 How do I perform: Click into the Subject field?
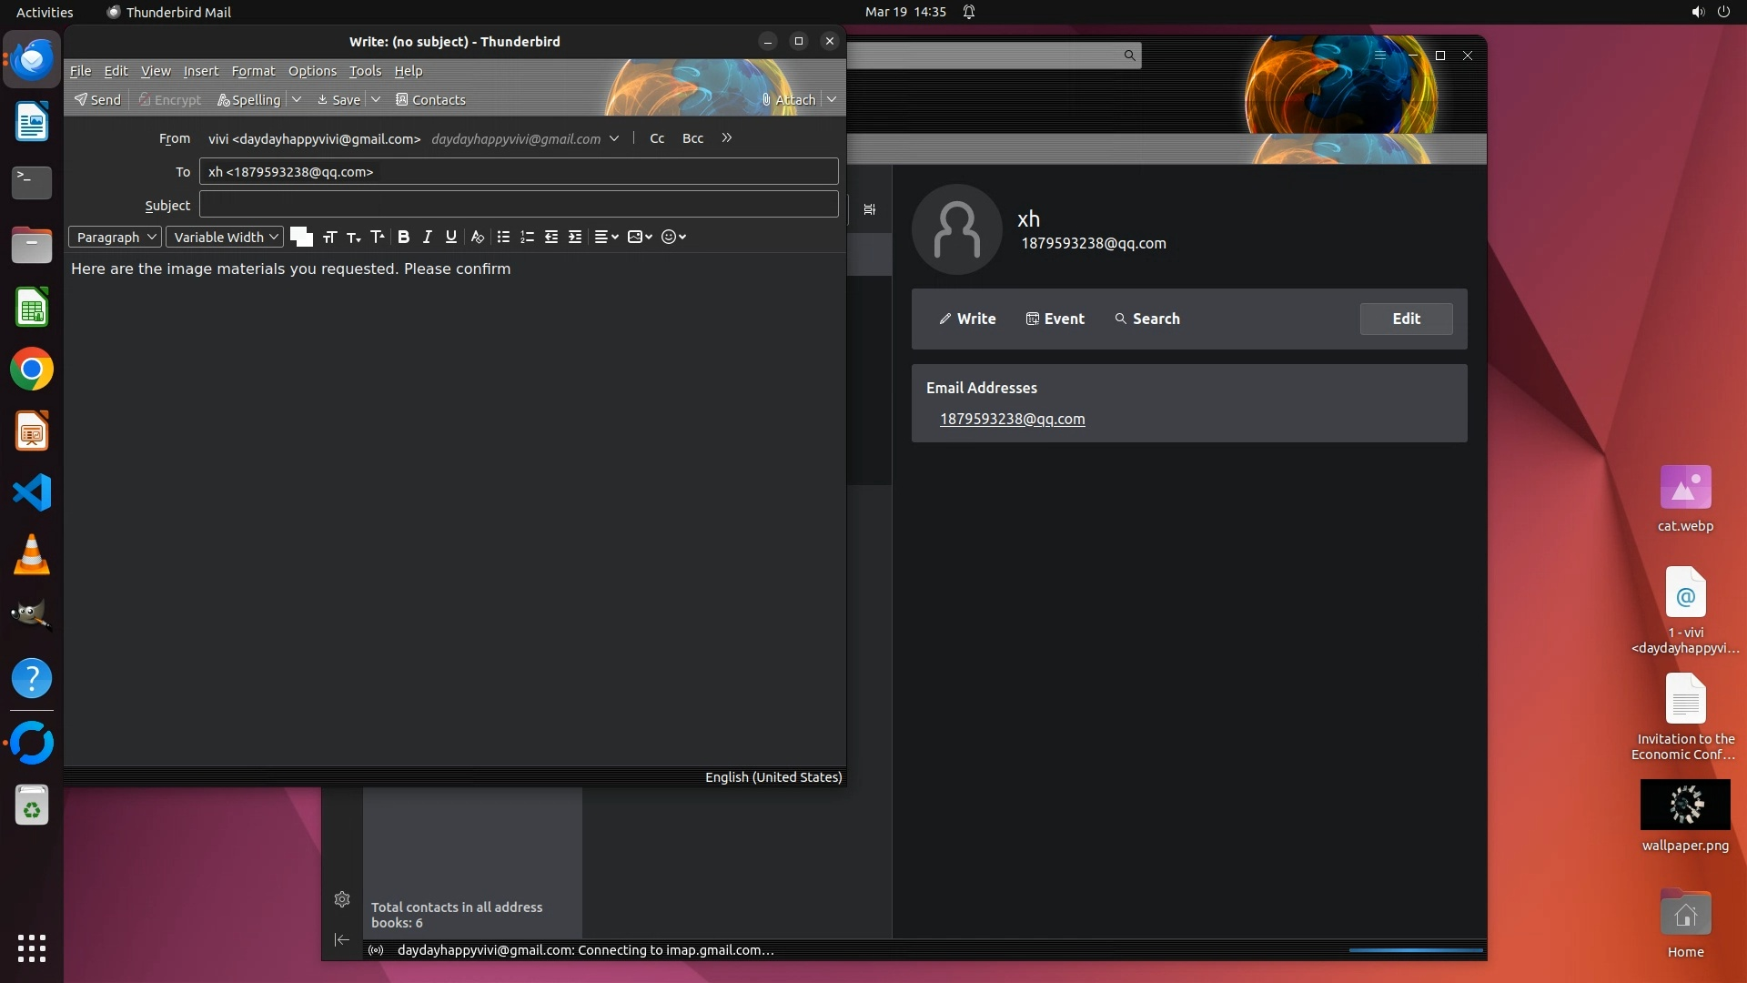pos(519,205)
